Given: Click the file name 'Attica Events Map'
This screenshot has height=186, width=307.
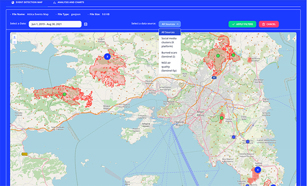Looking at the screenshot, I should tap(38, 14).
